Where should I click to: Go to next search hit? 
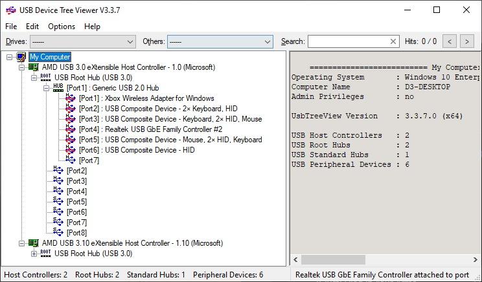[x=467, y=41]
